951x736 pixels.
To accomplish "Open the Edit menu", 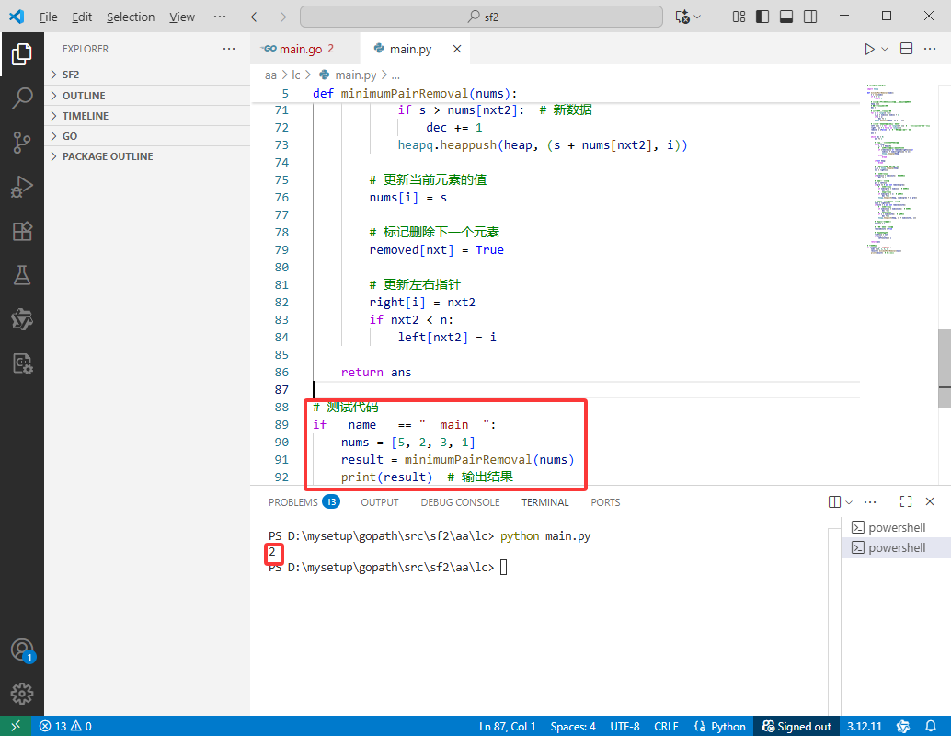I will tap(82, 17).
